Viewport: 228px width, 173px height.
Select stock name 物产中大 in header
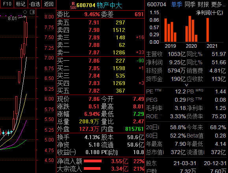point(109,6)
